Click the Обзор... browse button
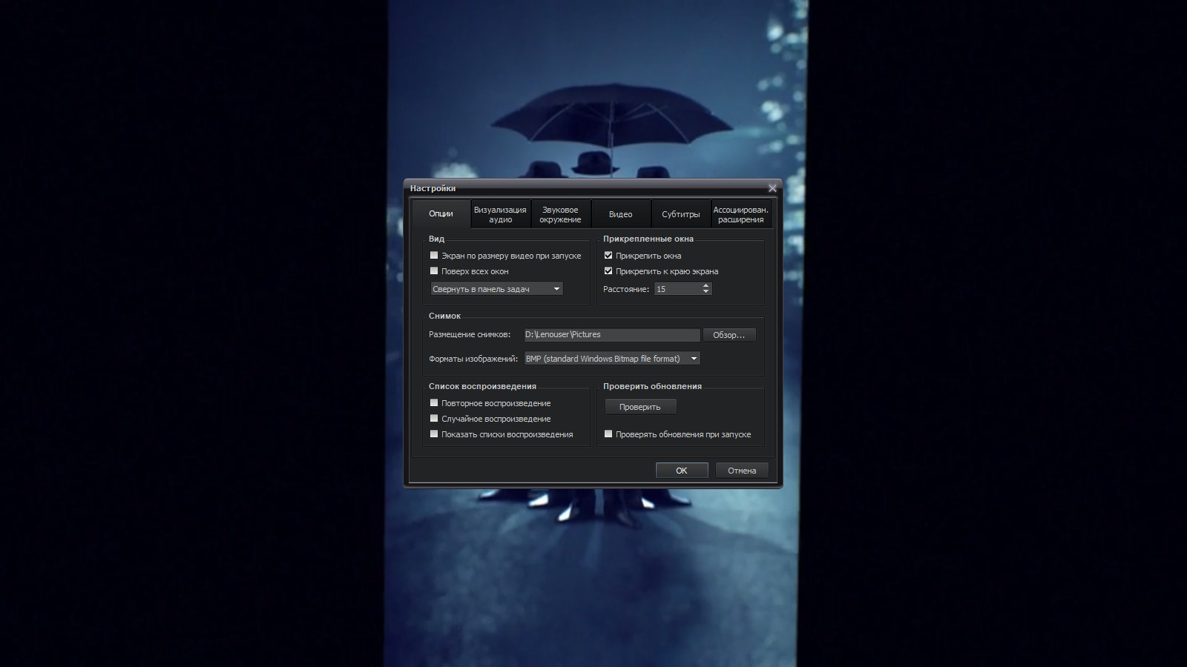Screen dimensions: 1187x667 (729, 335)
